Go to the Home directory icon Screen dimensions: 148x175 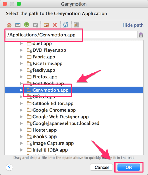click(9, 25)
